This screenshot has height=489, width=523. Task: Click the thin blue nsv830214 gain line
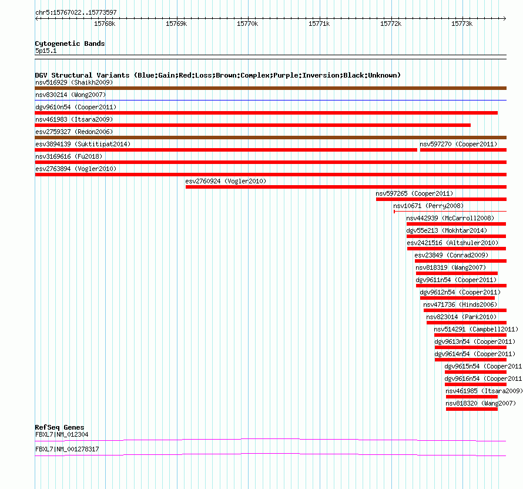point(270,100)
